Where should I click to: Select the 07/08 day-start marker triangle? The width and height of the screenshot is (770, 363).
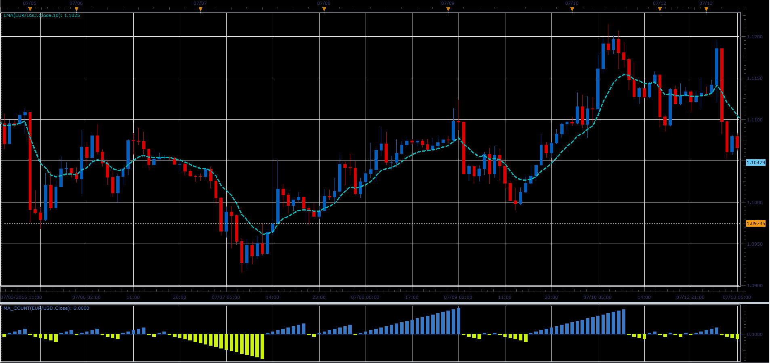(324, 9)
